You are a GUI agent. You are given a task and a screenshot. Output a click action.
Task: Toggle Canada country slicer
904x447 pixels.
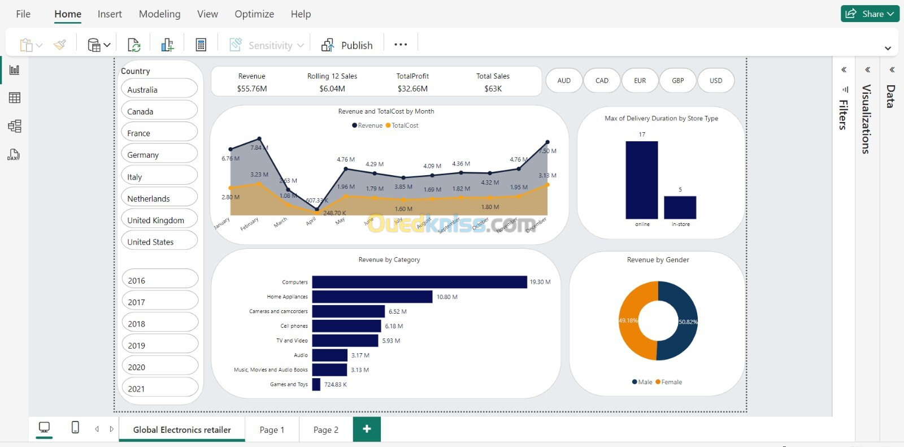[x=159, y=111]
